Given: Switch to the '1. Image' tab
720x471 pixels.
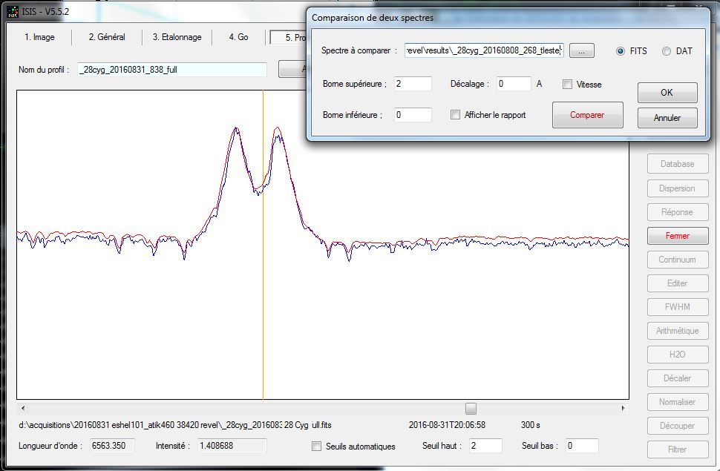Looking at the screenshot, I should pyautogui.click(x=39, y=37).
